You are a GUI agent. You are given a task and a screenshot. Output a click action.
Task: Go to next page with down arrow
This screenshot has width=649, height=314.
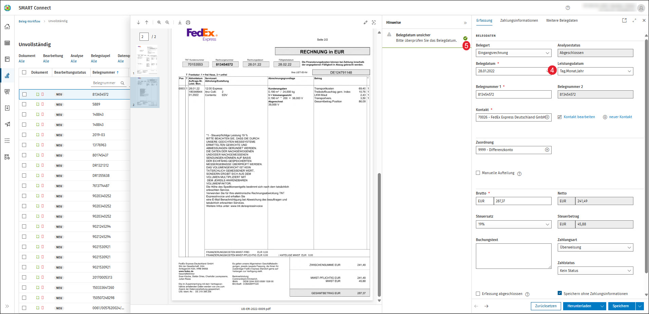(x=138, y=22)
